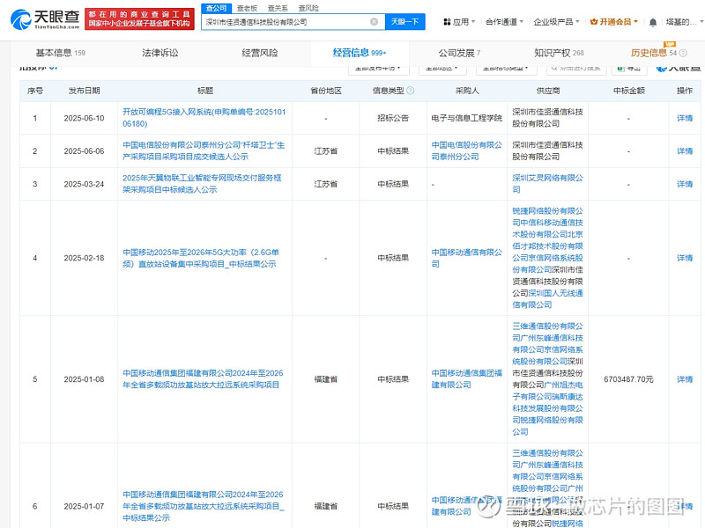705x528 pixels.
Task: Open the 公司发展 tab
Action: (459, 53)
